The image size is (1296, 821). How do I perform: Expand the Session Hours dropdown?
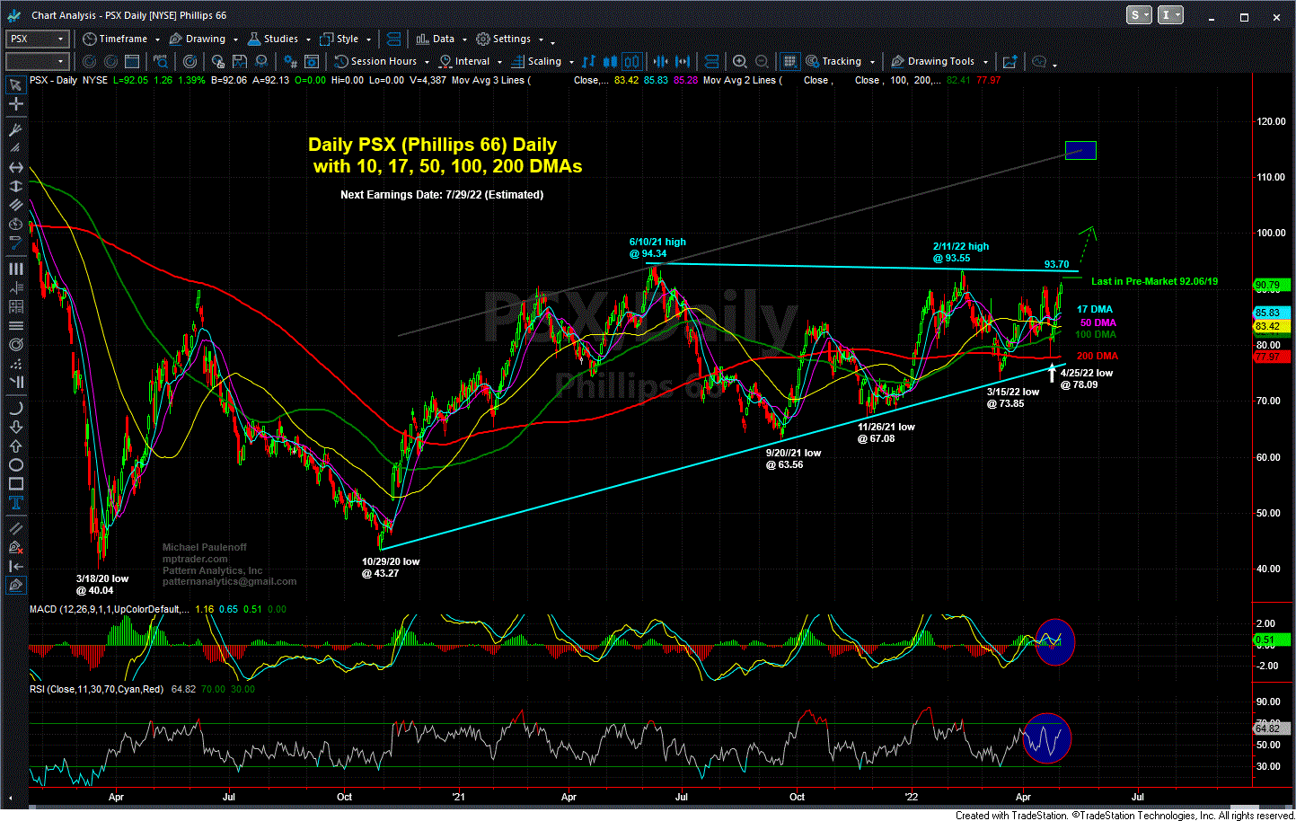(427, 62)
